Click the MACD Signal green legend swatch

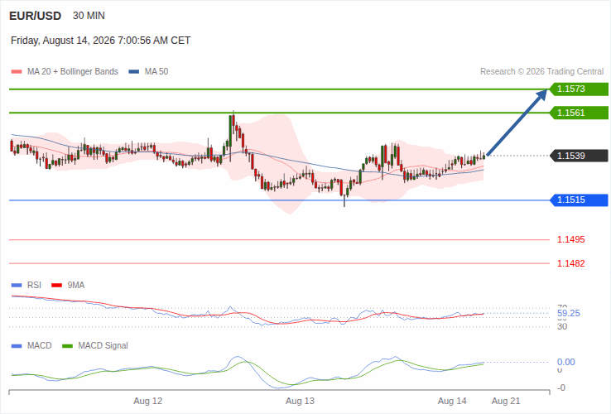(x=67, y=346)
